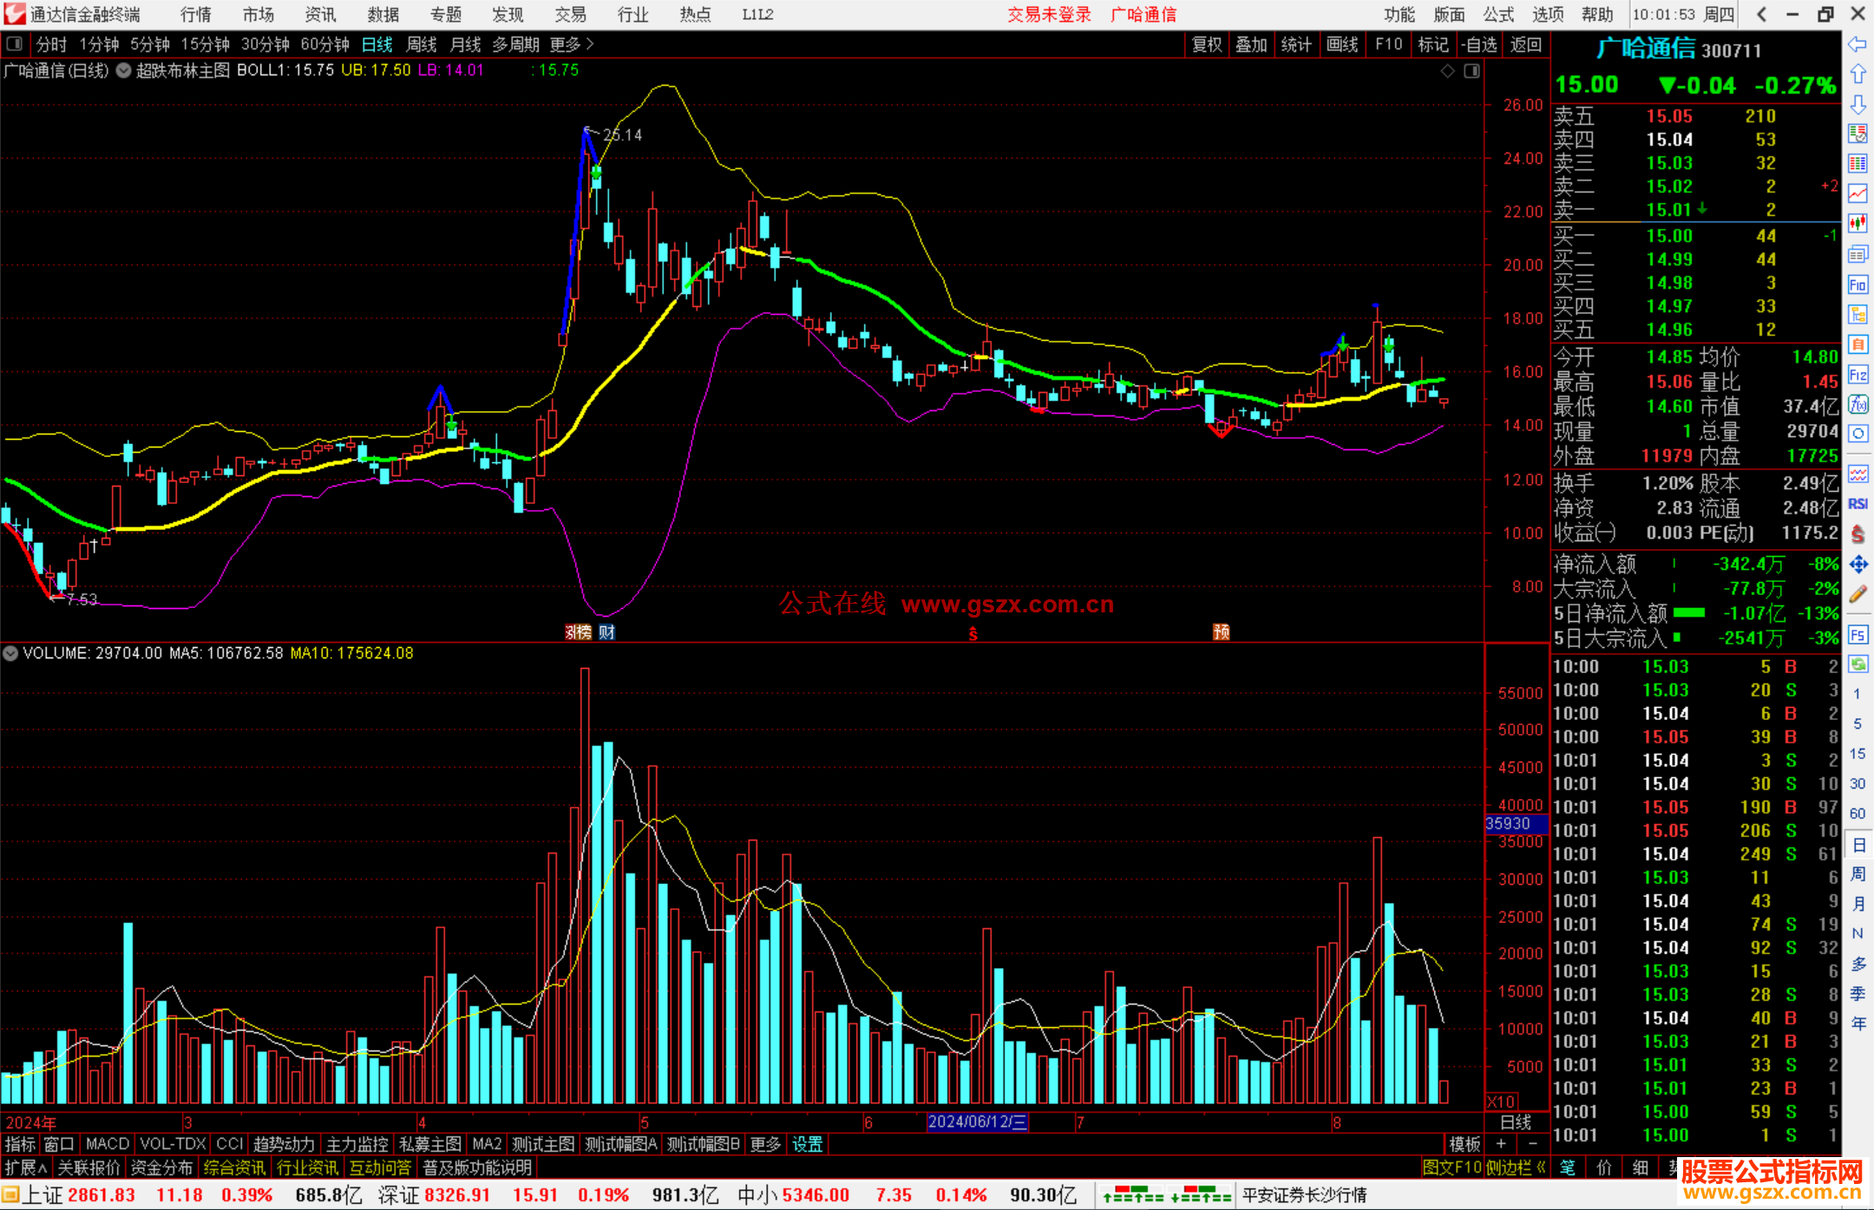Image resolution: width=1874 pixels, height=1210 pixels.
Task: Click the F12 sidebar icon
Action: tap(1858, 375)
